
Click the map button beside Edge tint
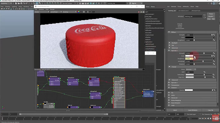[x=214, y=77]
